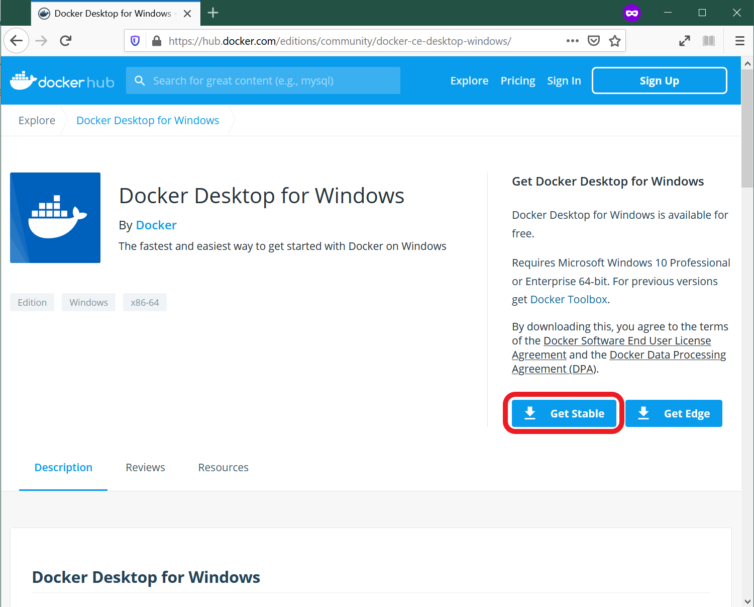The width and height of the screenshot is (754, 607).
Task: Open the Docker publisher link
Action: (156, 225)
